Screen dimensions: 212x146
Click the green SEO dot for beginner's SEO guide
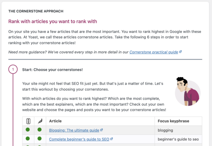coord(28,139)
